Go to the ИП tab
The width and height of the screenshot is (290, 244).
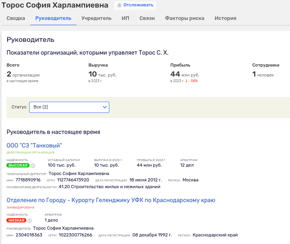pos(125,18)
